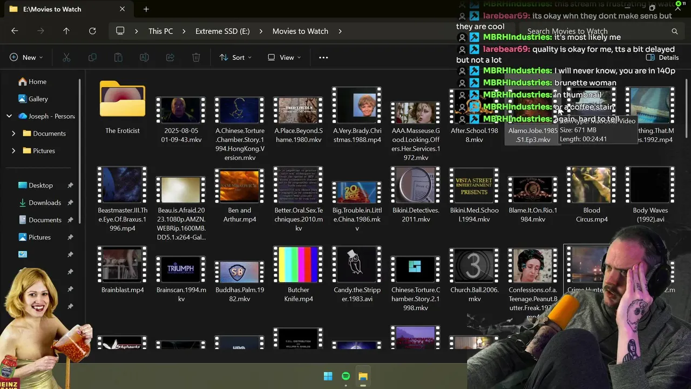Open the Sort dropdown menu
The height and width of the screenshot is (389, 691).
235,57
